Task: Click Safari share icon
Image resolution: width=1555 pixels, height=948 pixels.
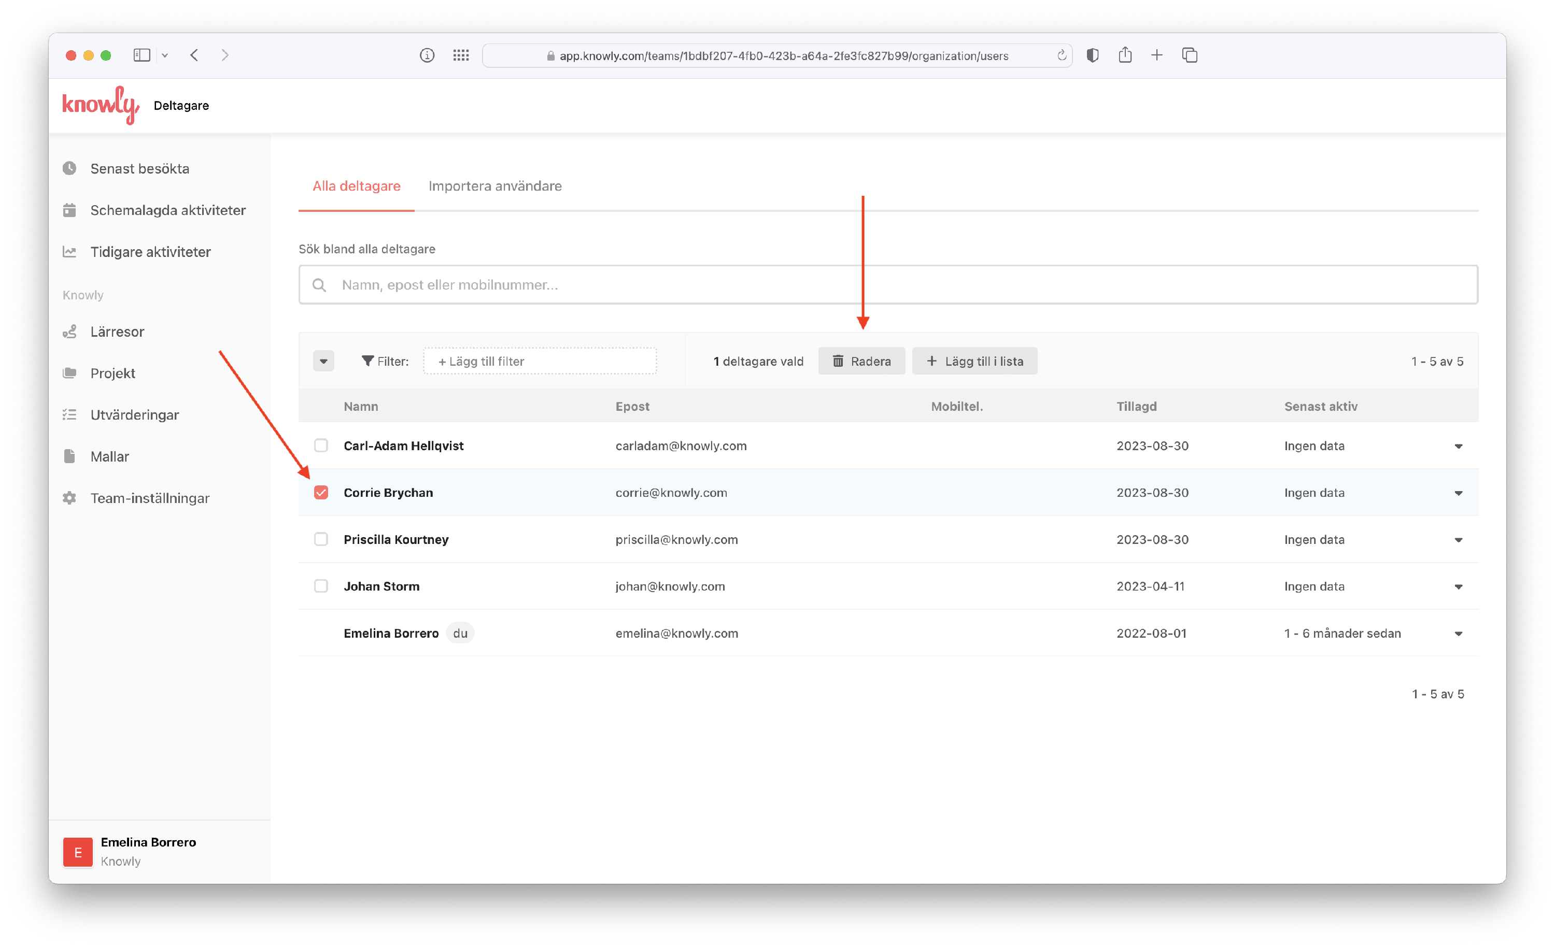Action: (x=1125, y=55)
